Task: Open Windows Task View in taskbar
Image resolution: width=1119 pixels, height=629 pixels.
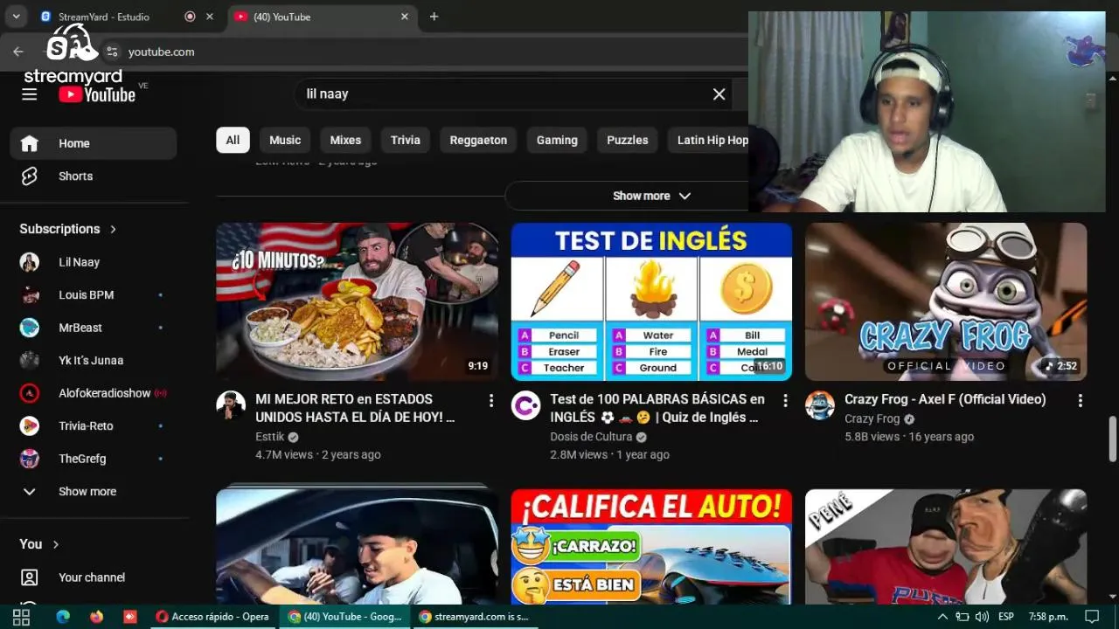Action: [21, 617]
